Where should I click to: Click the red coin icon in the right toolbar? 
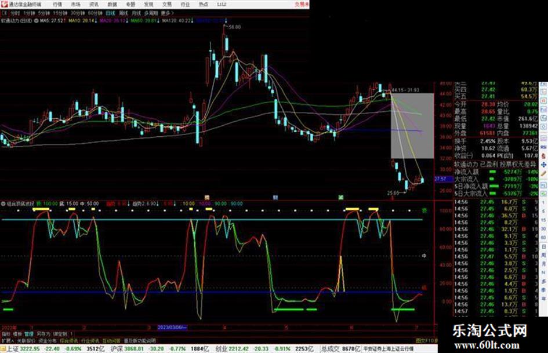[543, 157]
